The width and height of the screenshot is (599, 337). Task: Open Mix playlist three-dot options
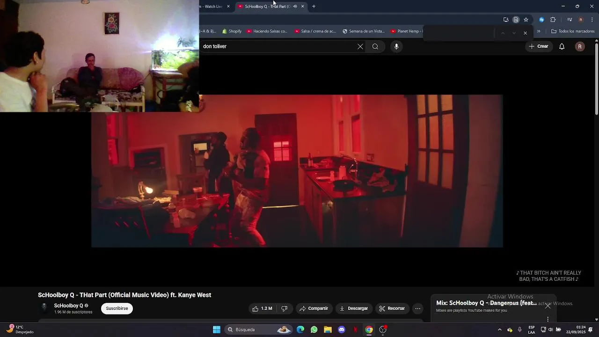click(548, 319)
